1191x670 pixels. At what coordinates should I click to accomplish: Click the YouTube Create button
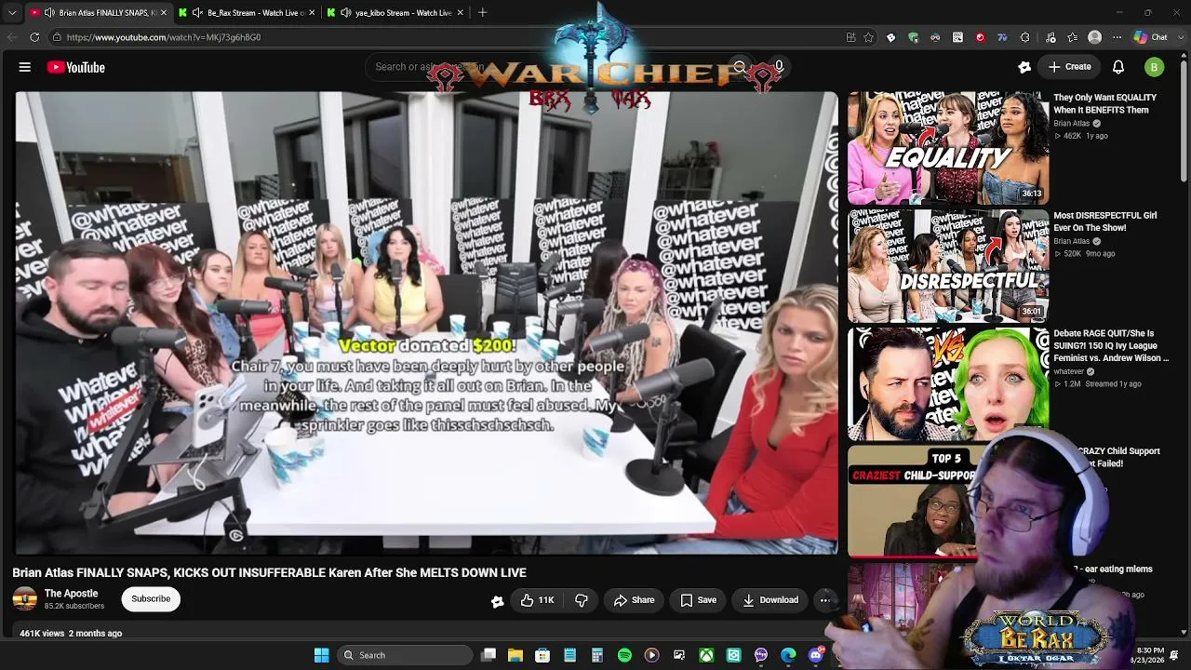pyautogui.click(x=1069, y=67)
